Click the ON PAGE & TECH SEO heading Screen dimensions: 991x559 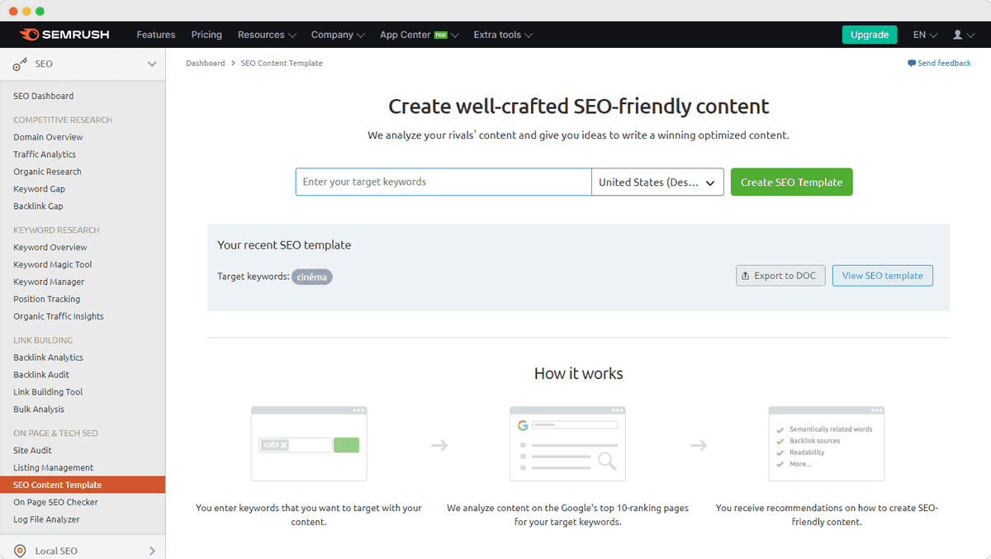click(x=55, y=433)
